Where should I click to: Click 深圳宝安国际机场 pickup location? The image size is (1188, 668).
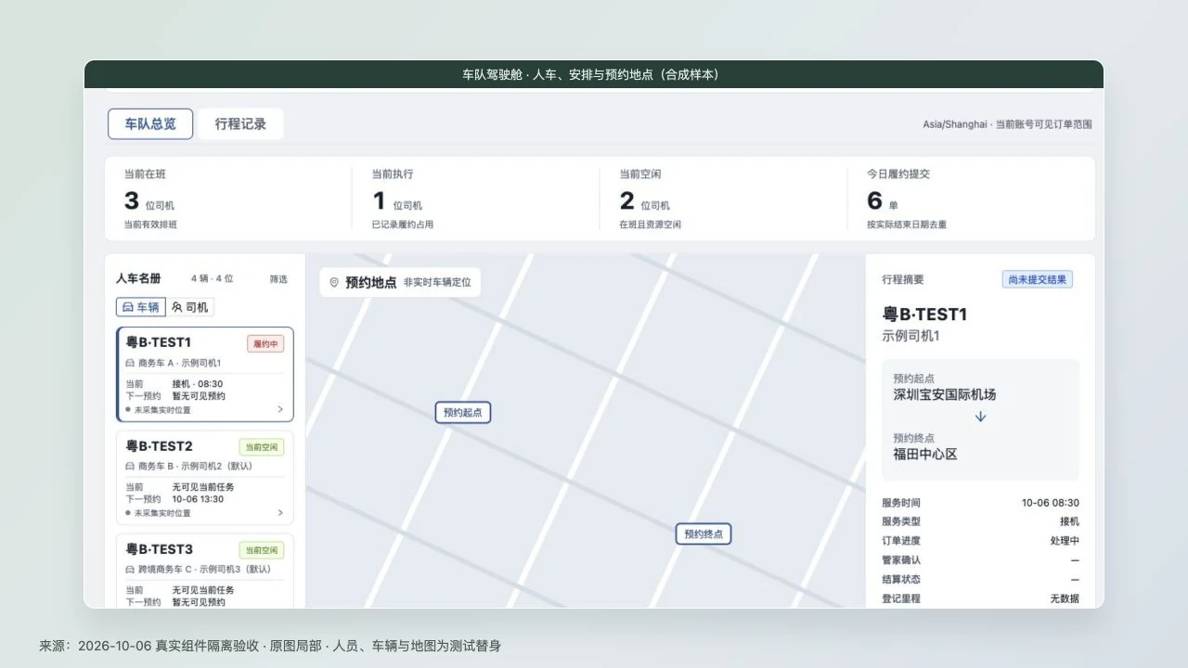(x=945, y=395)
